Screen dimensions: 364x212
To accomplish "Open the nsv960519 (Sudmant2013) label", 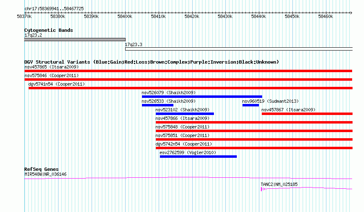I will click(270, 101).
